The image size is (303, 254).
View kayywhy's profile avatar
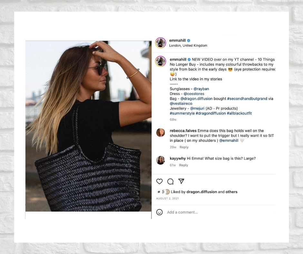(x=161, y=160)
